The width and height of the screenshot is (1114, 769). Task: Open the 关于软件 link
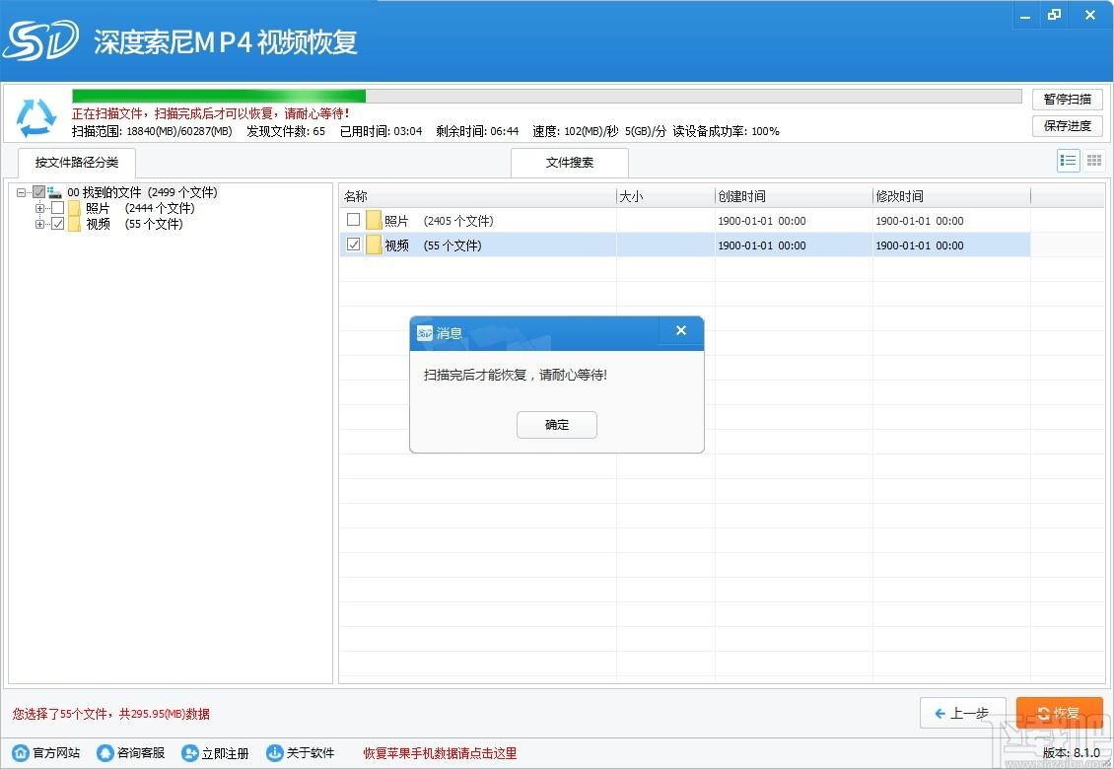[310, 752]
